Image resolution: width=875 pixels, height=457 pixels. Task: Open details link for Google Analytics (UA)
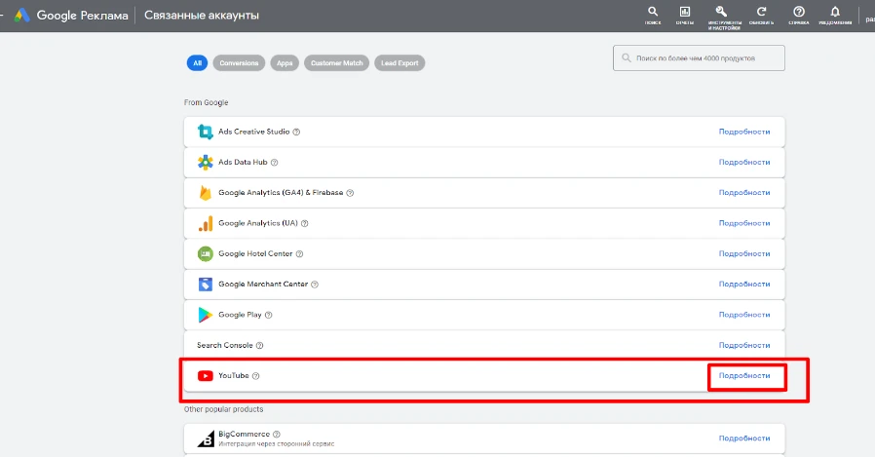point(744,223)
